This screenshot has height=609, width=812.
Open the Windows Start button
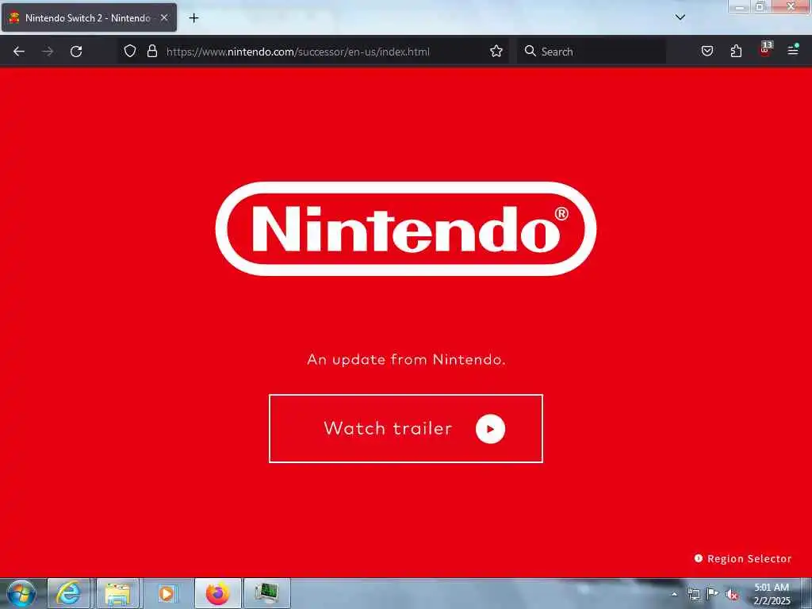[21, 593]
